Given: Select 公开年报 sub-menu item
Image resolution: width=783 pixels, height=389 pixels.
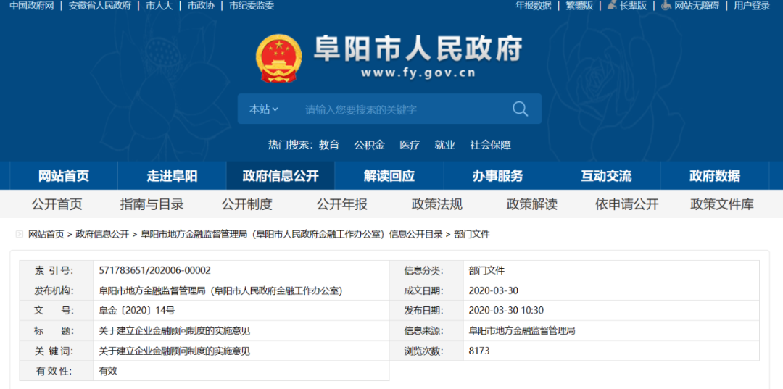Looking at the screenshot, I should pyautogui.click(x=342, y=204).
